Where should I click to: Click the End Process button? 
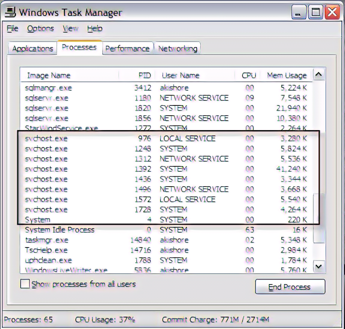(290, 287)
